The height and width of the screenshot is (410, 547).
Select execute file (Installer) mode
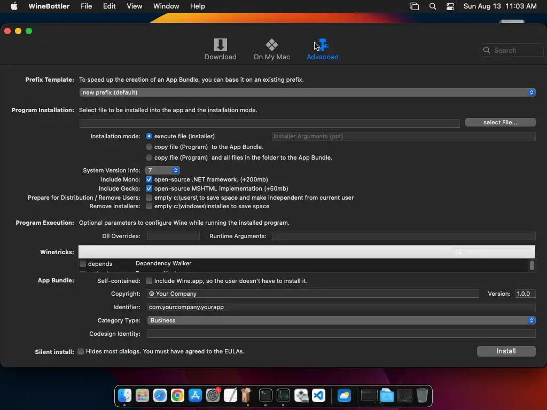(x=149, y=136)
